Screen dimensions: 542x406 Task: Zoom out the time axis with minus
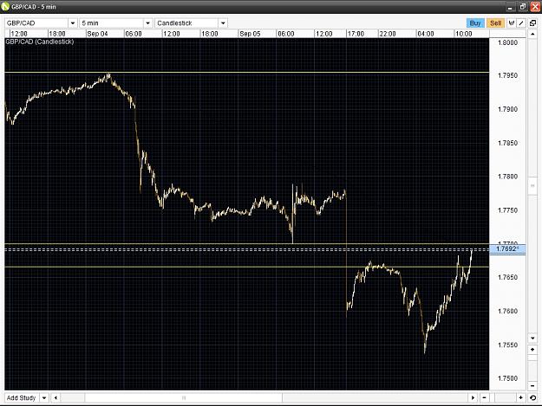[x=484, y=397]
